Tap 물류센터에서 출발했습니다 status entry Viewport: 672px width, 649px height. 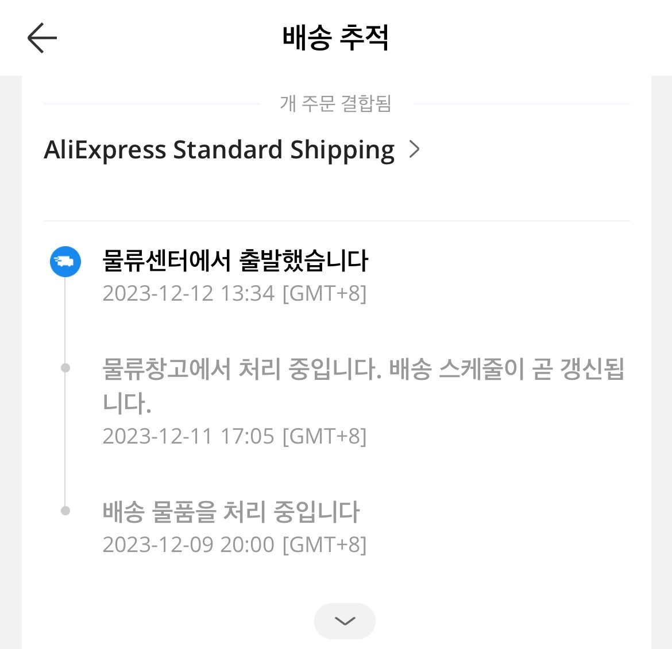pos(236,261)
